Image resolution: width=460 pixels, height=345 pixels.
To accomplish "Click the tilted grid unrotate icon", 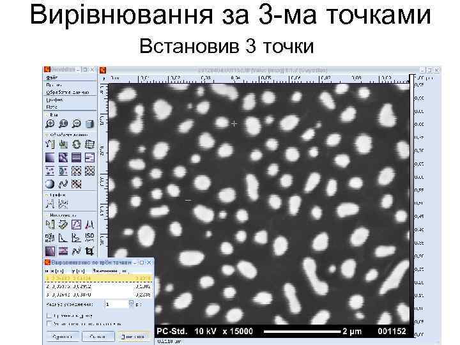I will click(90, 144).
